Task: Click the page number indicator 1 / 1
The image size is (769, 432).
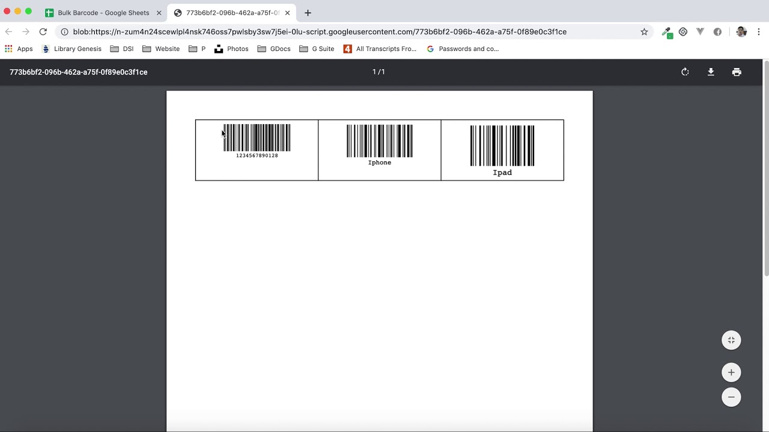Action: click(378, 72)
